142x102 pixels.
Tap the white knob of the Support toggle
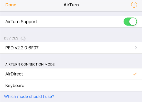133,22
